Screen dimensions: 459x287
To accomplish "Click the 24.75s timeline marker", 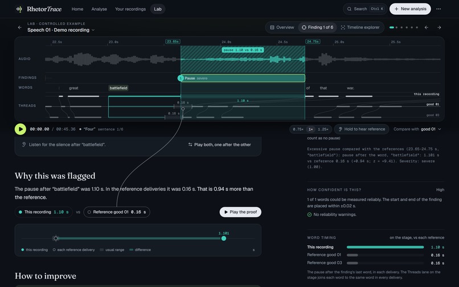I will coord(313,42).
